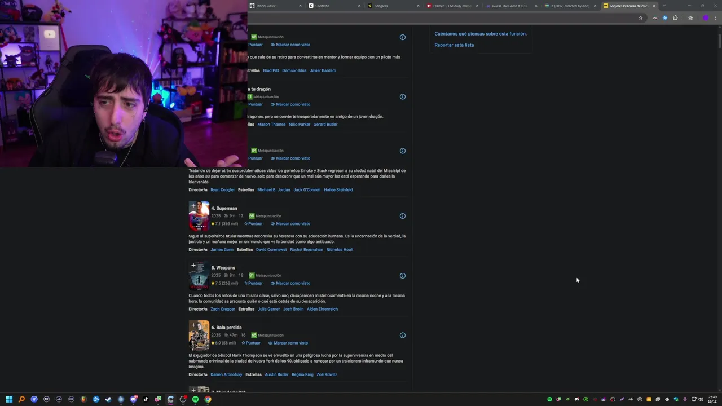Open the taskbar search icon

21,399
